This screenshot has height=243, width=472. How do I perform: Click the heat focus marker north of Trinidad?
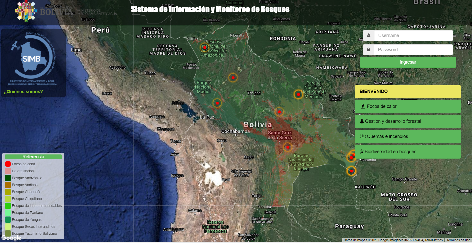233,78
